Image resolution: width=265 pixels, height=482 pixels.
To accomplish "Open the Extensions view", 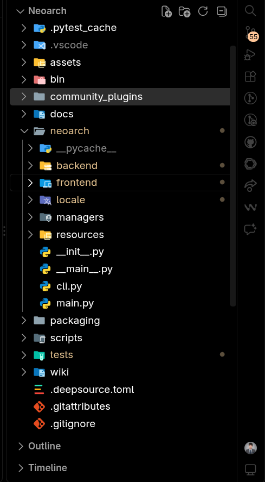I will pos(250,76).
